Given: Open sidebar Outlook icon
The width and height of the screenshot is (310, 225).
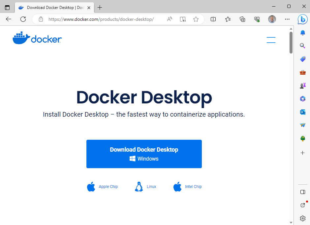Looking at the screenshot, I should (302, 112).
